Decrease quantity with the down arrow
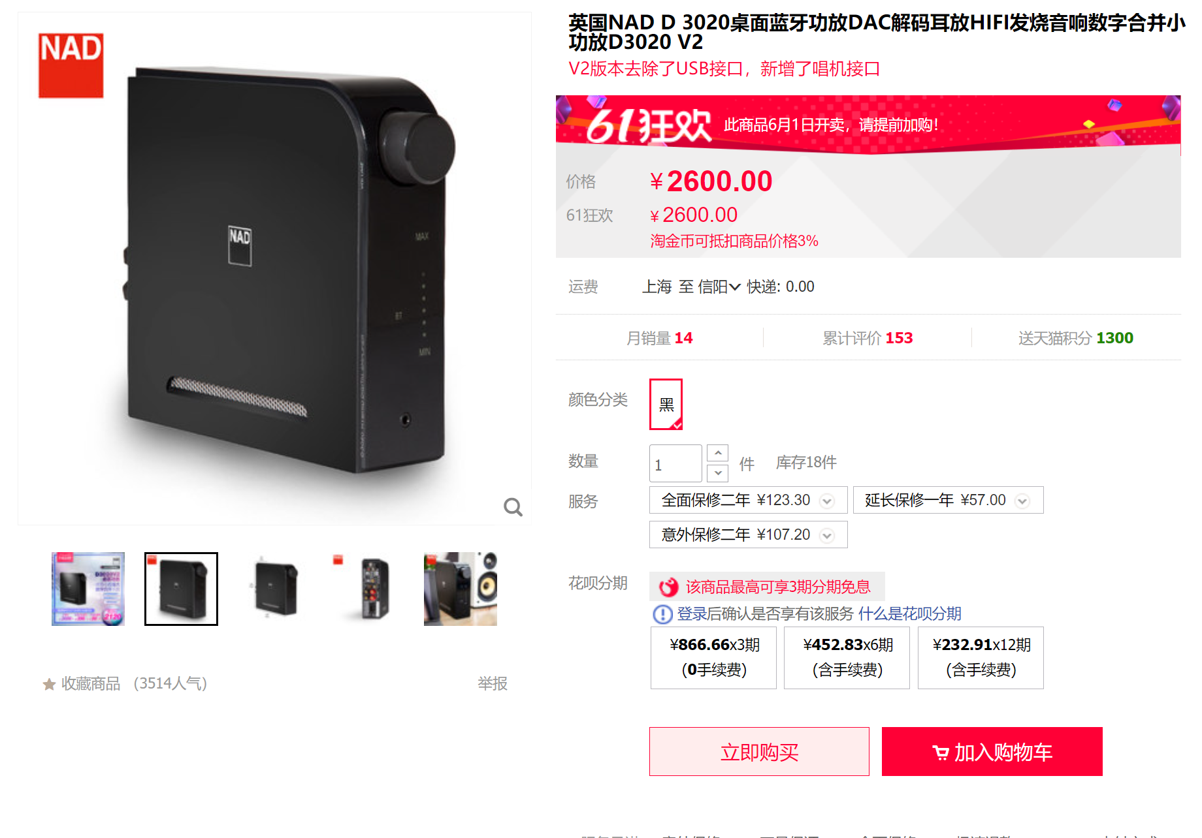The image size is (1202, 838). click(717, 472)
